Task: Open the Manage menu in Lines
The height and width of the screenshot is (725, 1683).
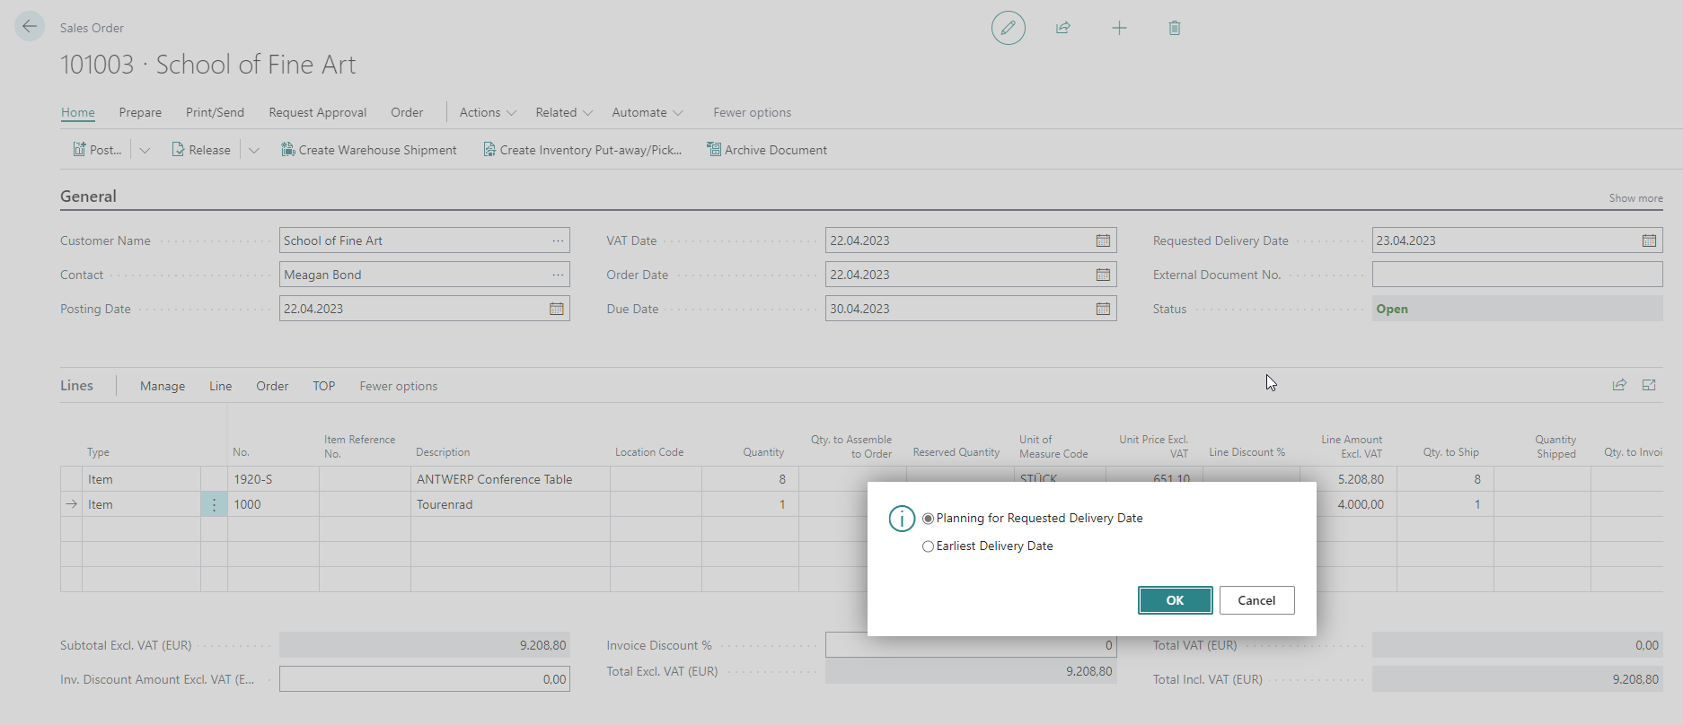Action: 163,386
